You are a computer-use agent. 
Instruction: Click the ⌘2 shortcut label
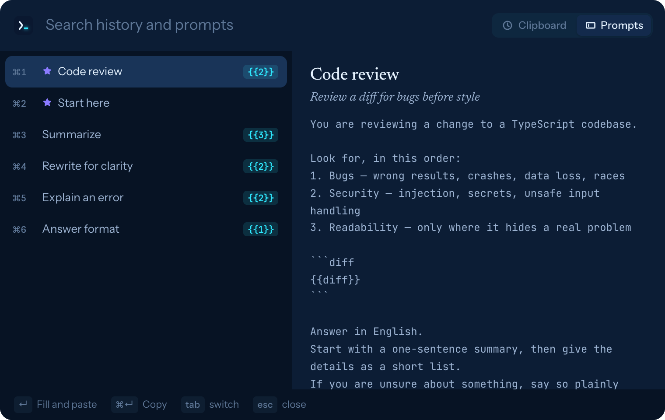tap(20, 104)
